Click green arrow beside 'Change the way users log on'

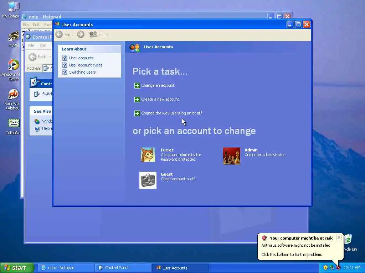coord(137,113)
